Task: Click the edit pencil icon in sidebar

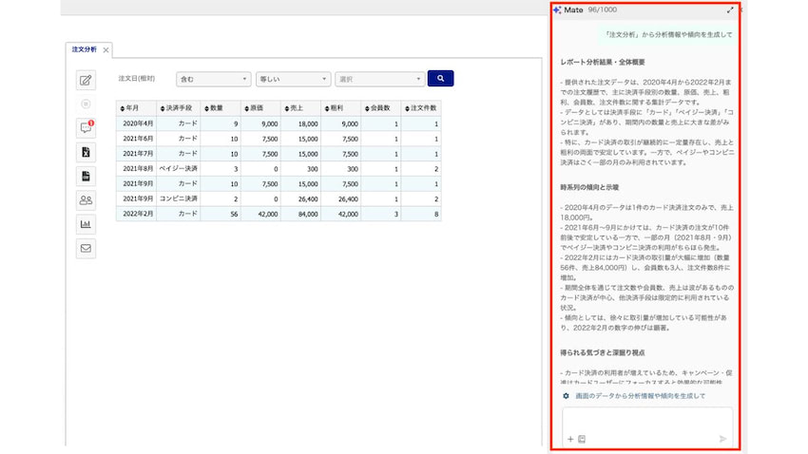Action: tap(86, 80)
